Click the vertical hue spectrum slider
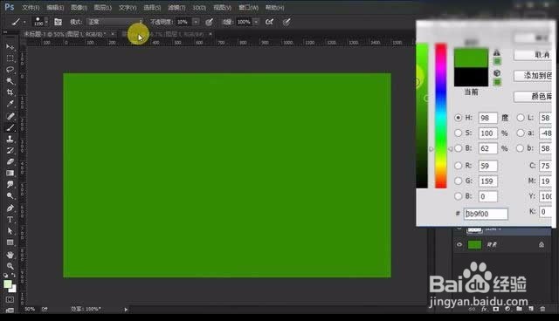The width and height of the screenshot is (559, 321). pyautogui.click(x=440, y=116)
